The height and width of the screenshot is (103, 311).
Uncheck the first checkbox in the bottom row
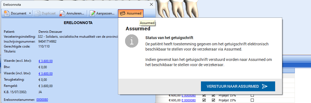(204, 100)
